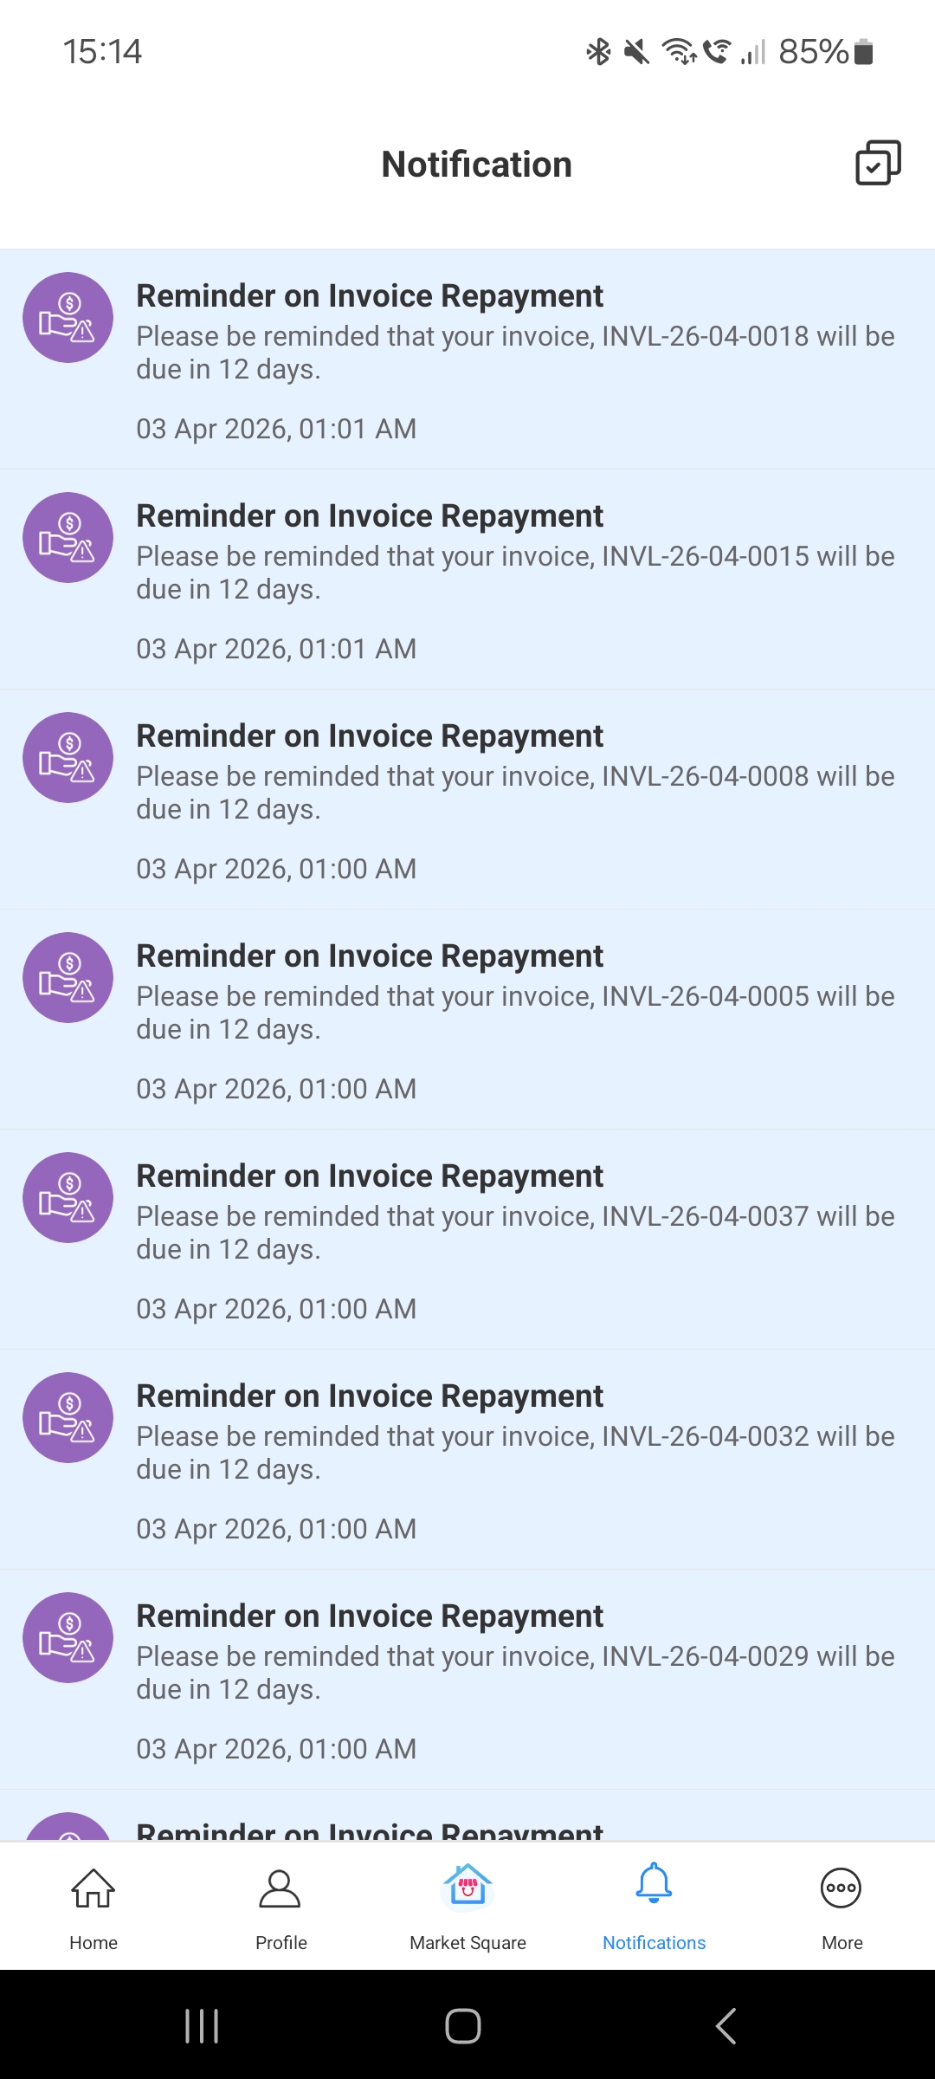Screen dimensions: 935x2079
Task: Open Android recent apps button
Action: point(202,2026)
